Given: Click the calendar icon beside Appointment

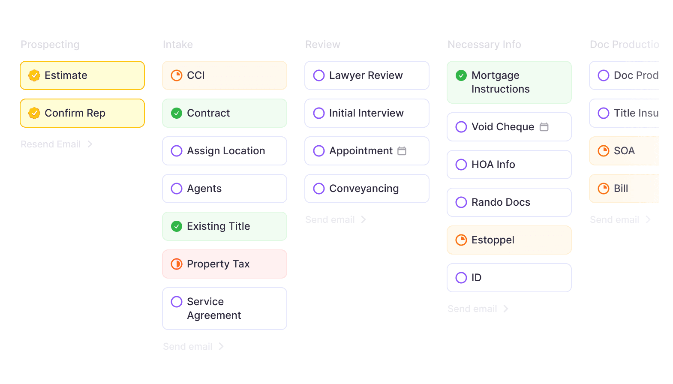Looking at the screenshot, I should (x=402, y=151).
